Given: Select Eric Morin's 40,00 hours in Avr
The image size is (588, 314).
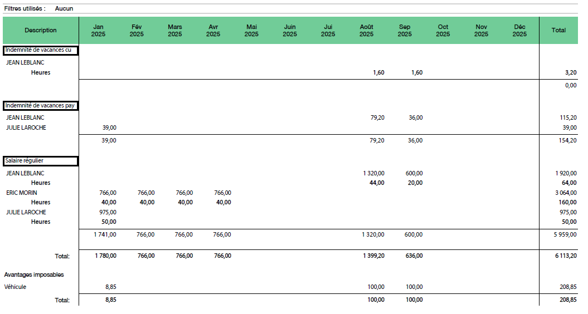Looking at the screenshot, I should tap(223, 202).
